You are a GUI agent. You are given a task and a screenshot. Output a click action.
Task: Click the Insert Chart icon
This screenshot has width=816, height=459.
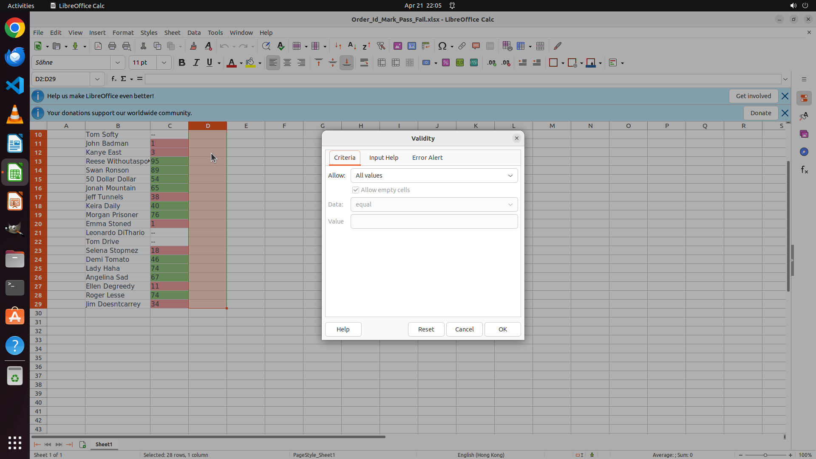[x=411, y=46]
